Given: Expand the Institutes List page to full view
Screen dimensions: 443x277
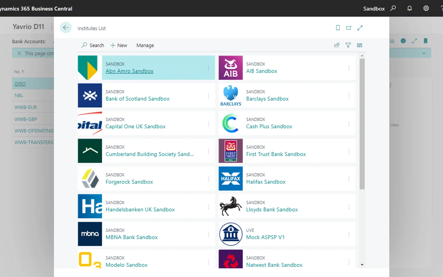Looking at the screenshot, I should [360, 28].
